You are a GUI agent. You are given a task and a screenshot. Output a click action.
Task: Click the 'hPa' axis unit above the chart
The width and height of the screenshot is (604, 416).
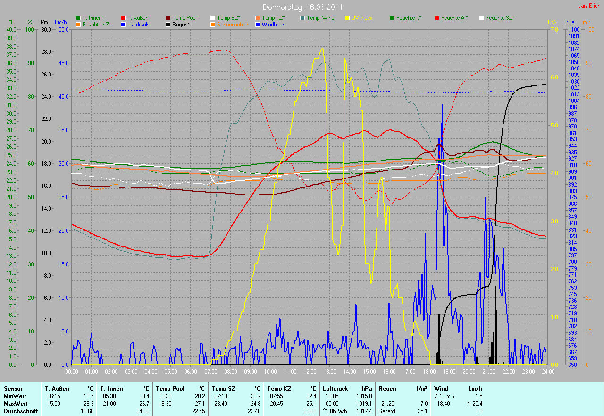[571, 22]
